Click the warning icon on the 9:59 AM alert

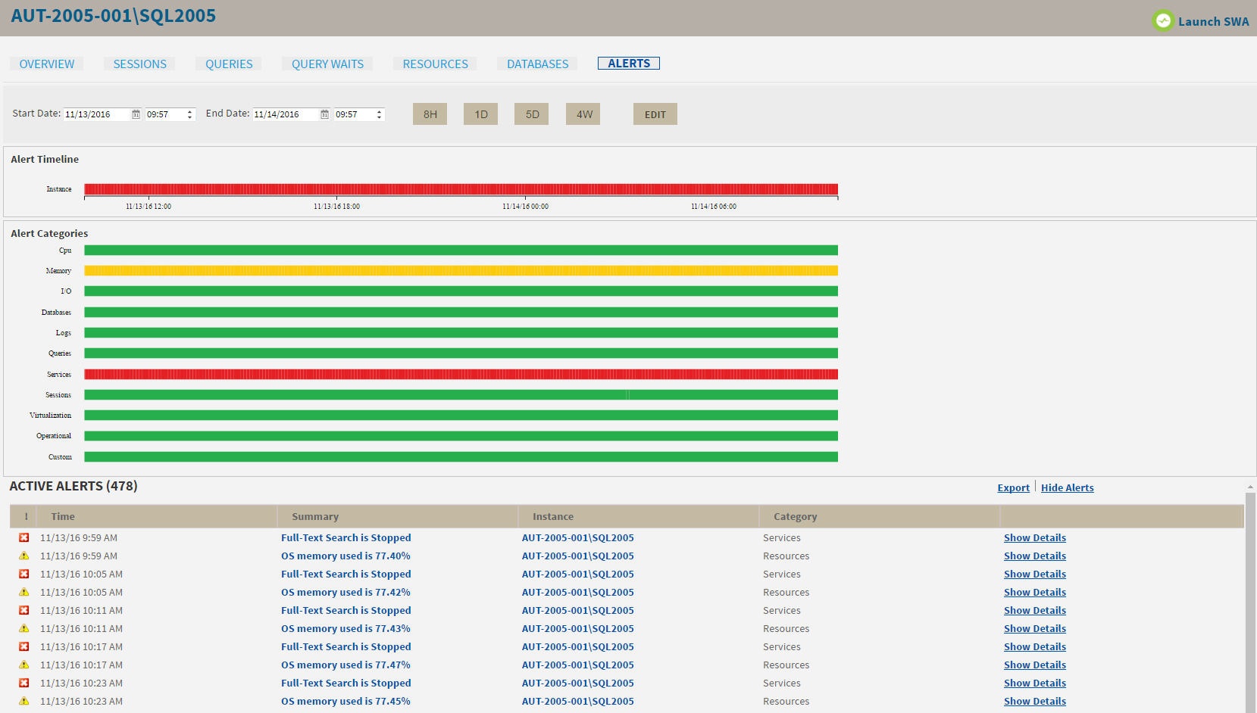[24, 556]
